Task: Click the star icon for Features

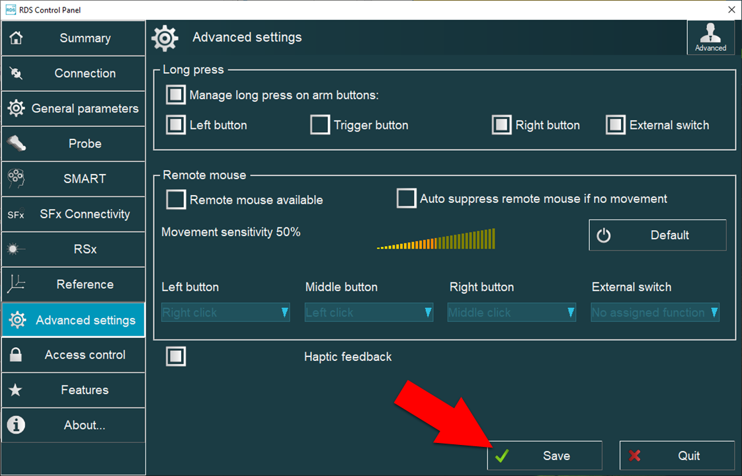Action: (x=16, y=390)
